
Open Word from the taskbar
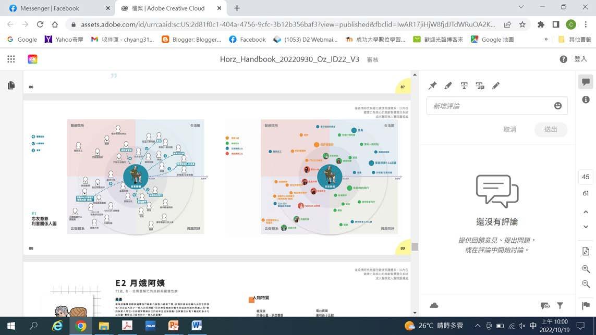tap(197, 326)
